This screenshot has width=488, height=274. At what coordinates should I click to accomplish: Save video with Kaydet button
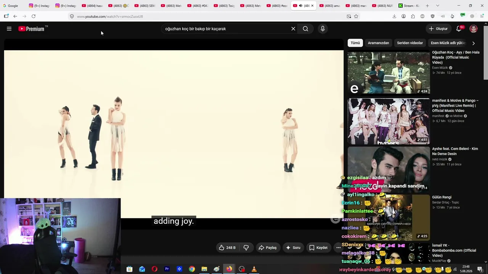click(x=318, y=248)
